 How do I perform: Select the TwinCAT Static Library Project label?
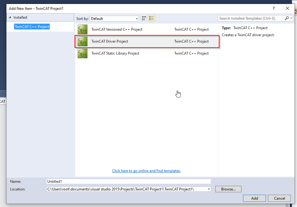coord(115,53)
